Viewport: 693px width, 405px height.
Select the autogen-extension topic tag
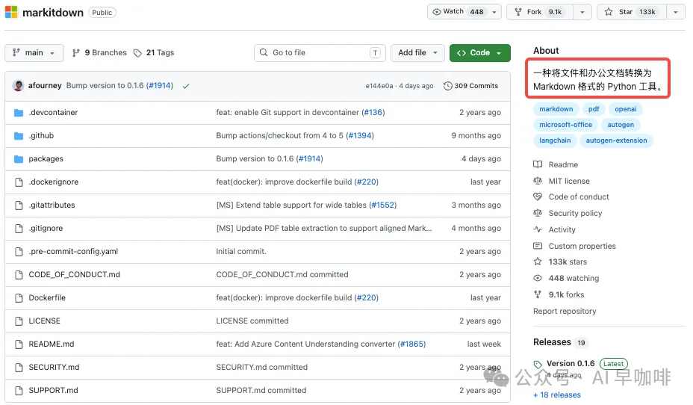pyautogui.click(x=616, y=140)
